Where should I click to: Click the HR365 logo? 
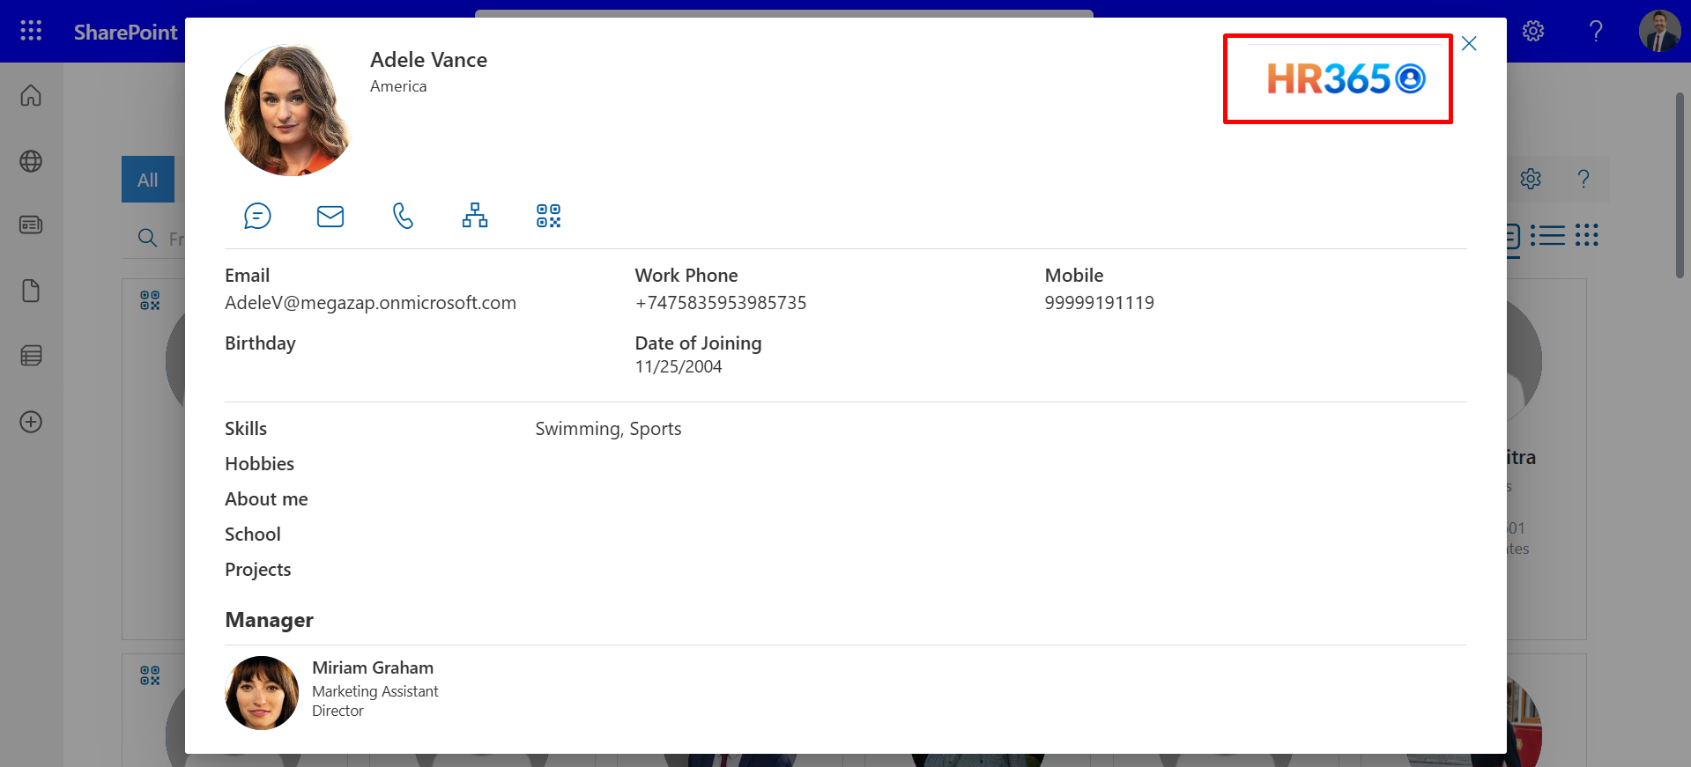1346,79
